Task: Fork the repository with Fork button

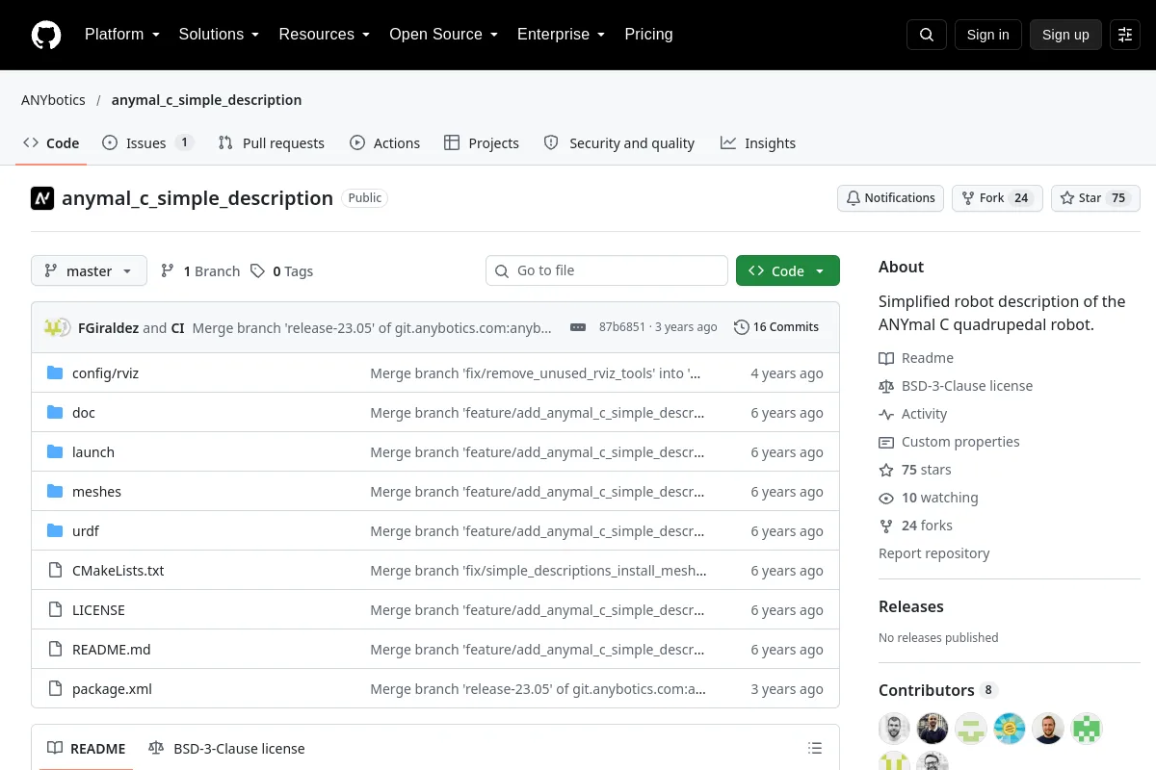Action: click(x=997, y=198)
